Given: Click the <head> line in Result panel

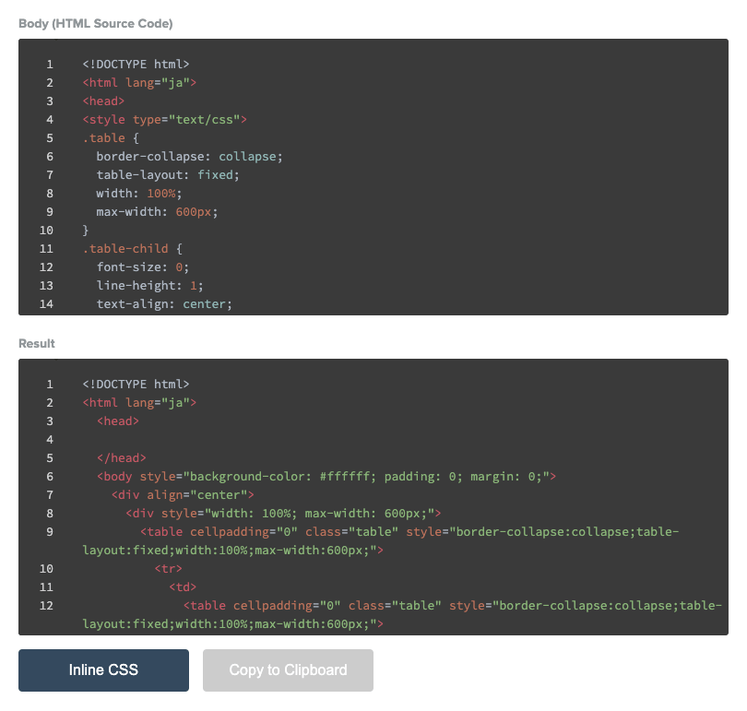Looking at the screenshot, I should point(118,421).
